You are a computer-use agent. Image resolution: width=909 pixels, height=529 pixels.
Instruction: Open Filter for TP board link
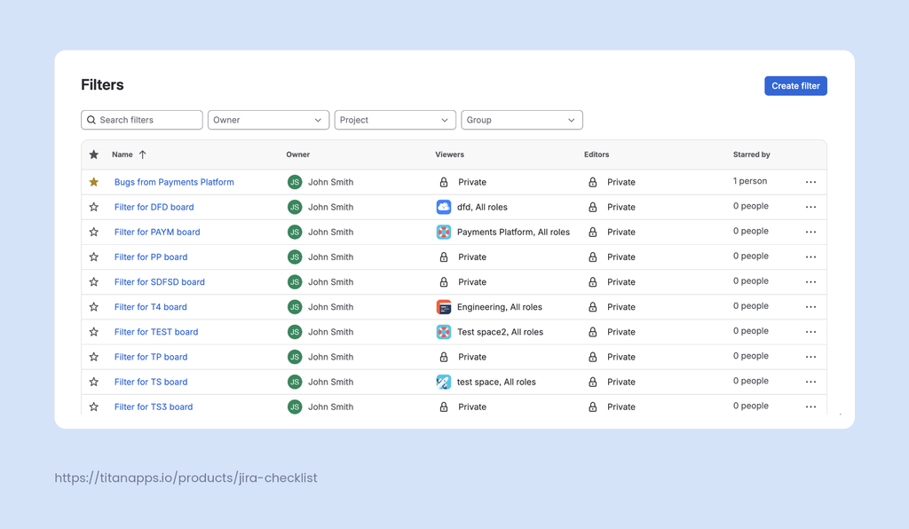[x=151, y=356]
